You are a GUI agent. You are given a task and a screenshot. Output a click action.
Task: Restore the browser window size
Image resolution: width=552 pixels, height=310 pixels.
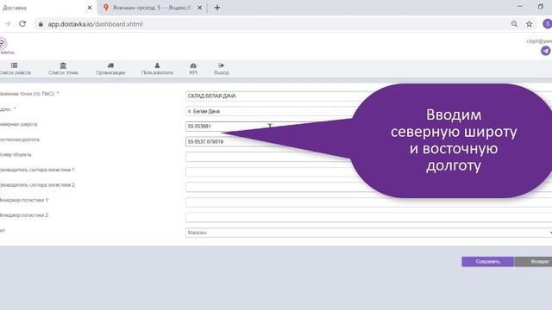pos(541,7)
